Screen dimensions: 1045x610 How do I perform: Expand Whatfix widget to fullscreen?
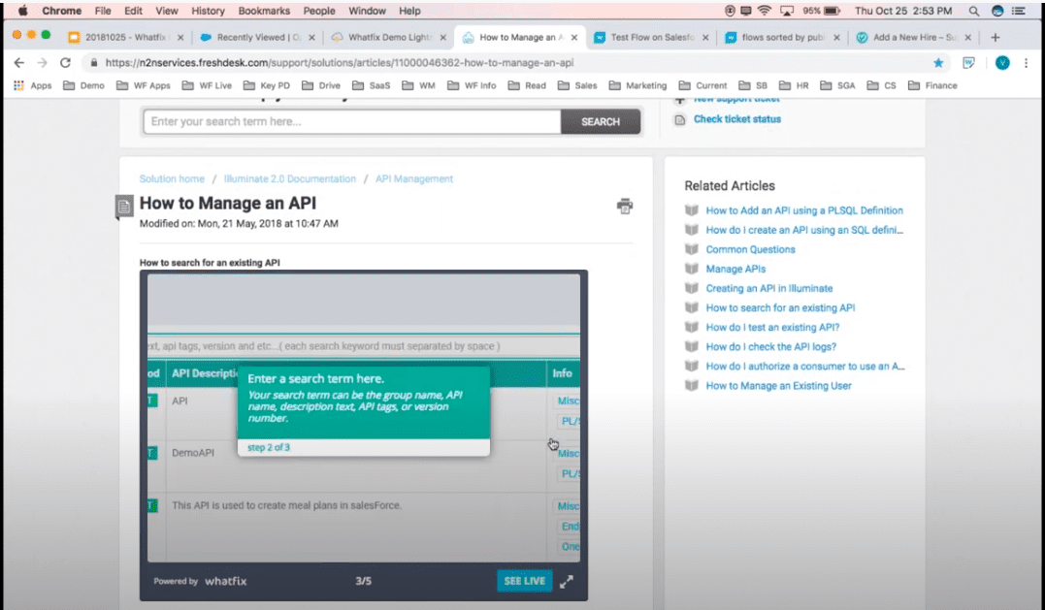pyautogui.click(x=567, y=581)
